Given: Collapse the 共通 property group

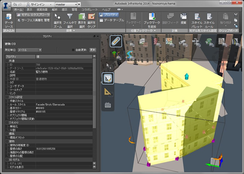Looking at the screenshot, I should 7,61.
